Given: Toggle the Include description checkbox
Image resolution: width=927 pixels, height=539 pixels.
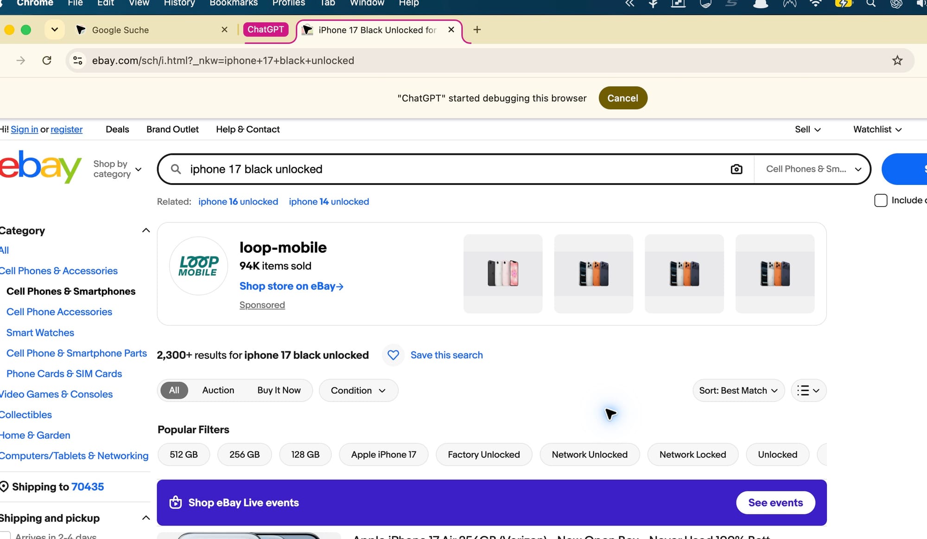Looking at the screenshot, I should tap(881, 200).
